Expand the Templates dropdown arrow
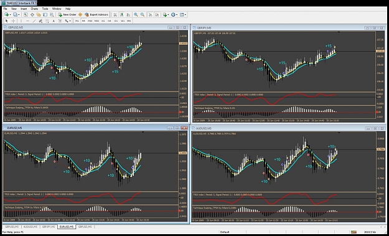Screen dimensions: 389x236 tap(185, 15)
